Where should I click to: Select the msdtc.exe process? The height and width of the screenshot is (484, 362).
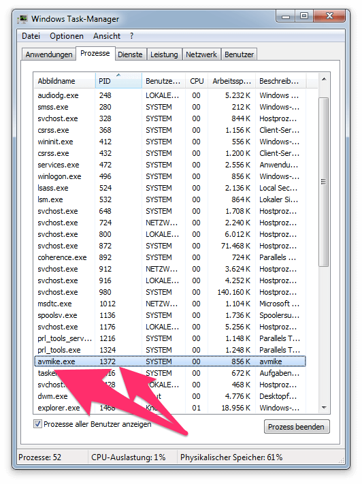click(169, 304)
